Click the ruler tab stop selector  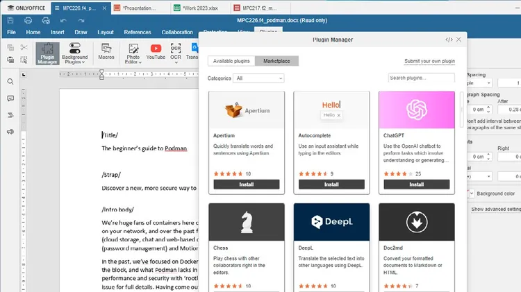tap(24, 75)
